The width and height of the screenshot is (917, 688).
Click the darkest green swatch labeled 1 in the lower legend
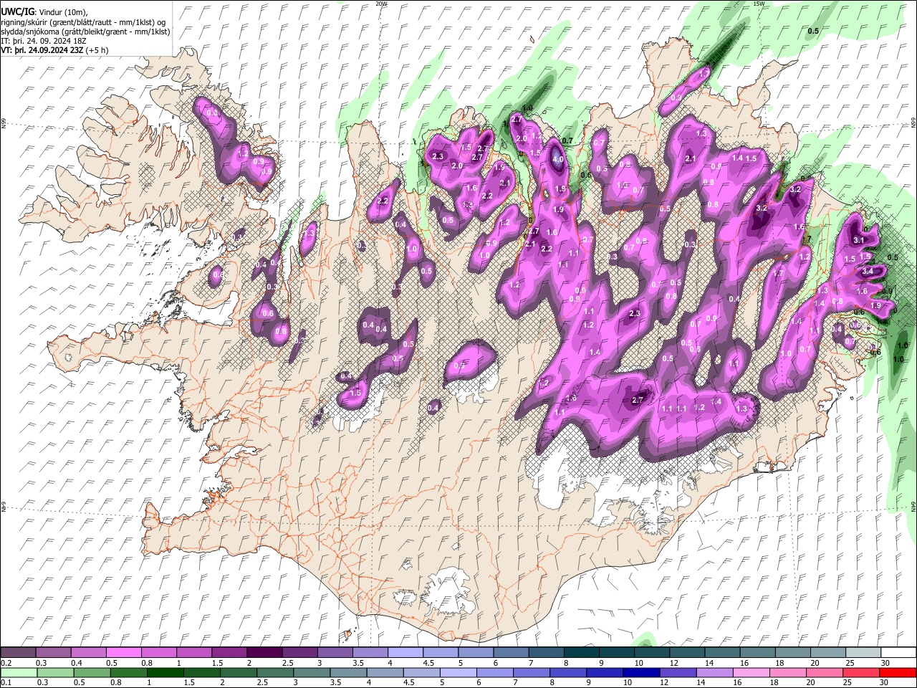tap(165, 673)
